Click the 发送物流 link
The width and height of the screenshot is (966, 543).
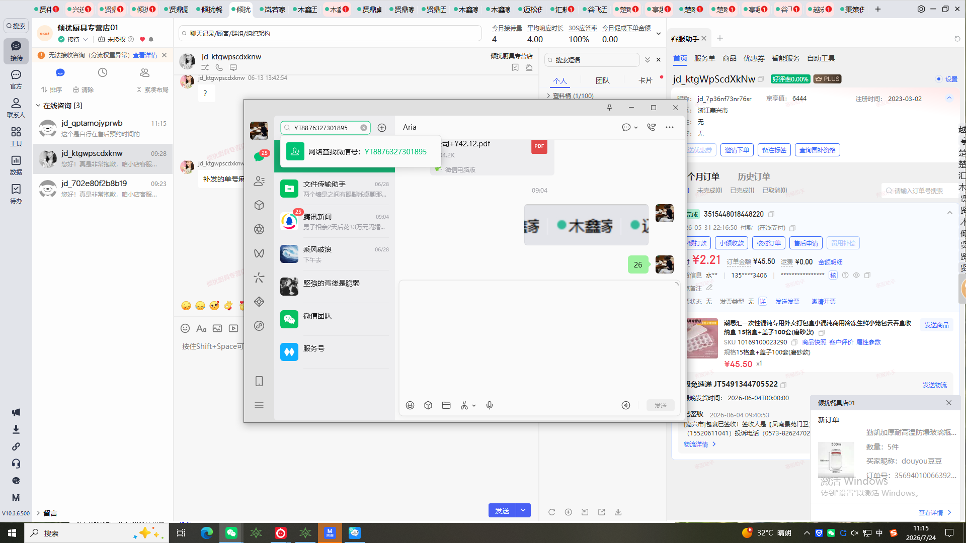coord(934,385)
